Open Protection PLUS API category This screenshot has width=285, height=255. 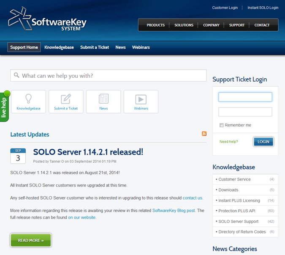pyautogui.click(x=245, y=211)
